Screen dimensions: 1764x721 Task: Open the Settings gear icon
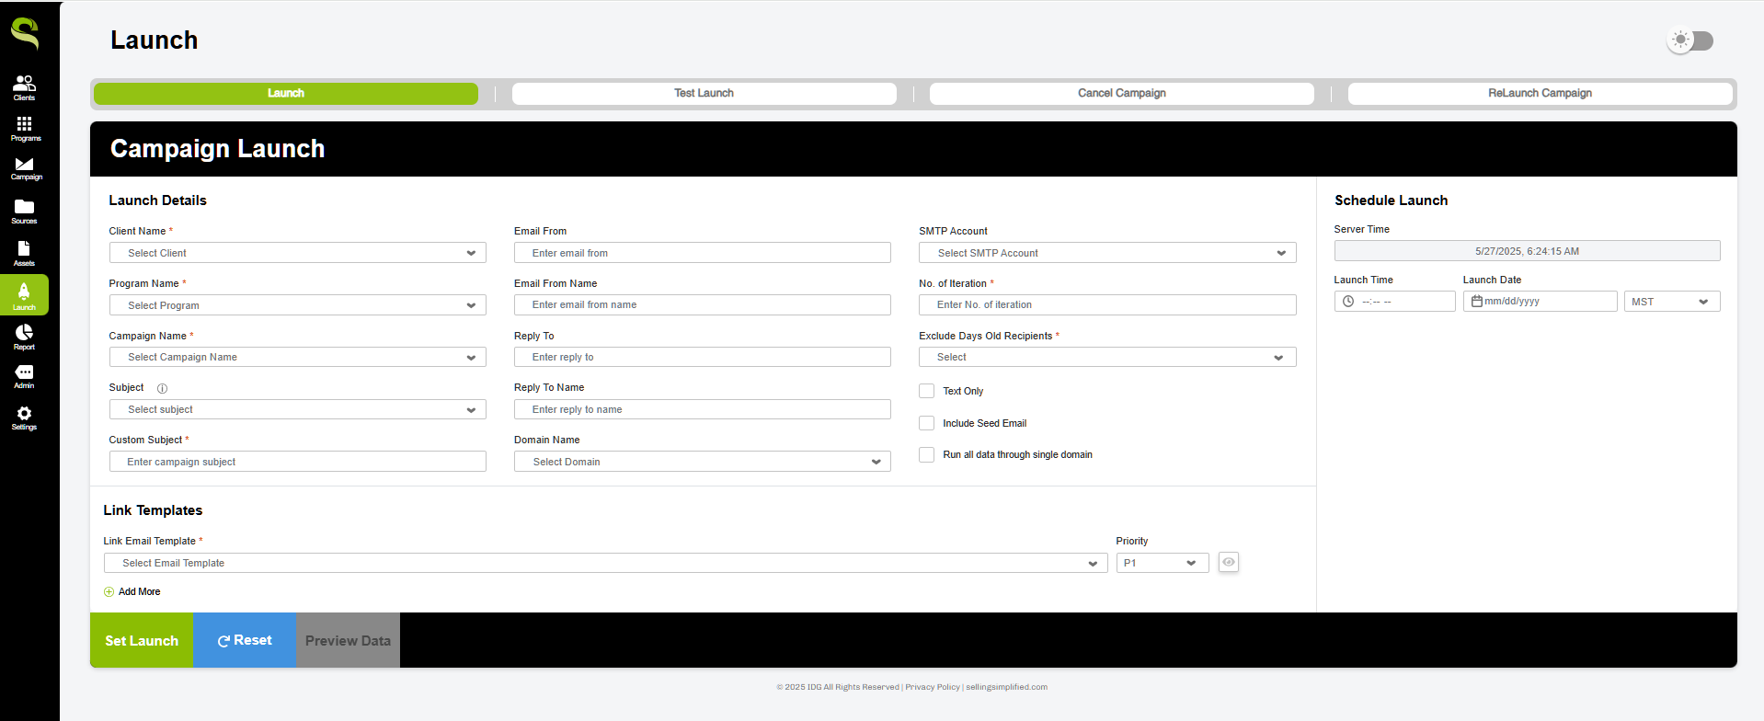click(24, 418)
